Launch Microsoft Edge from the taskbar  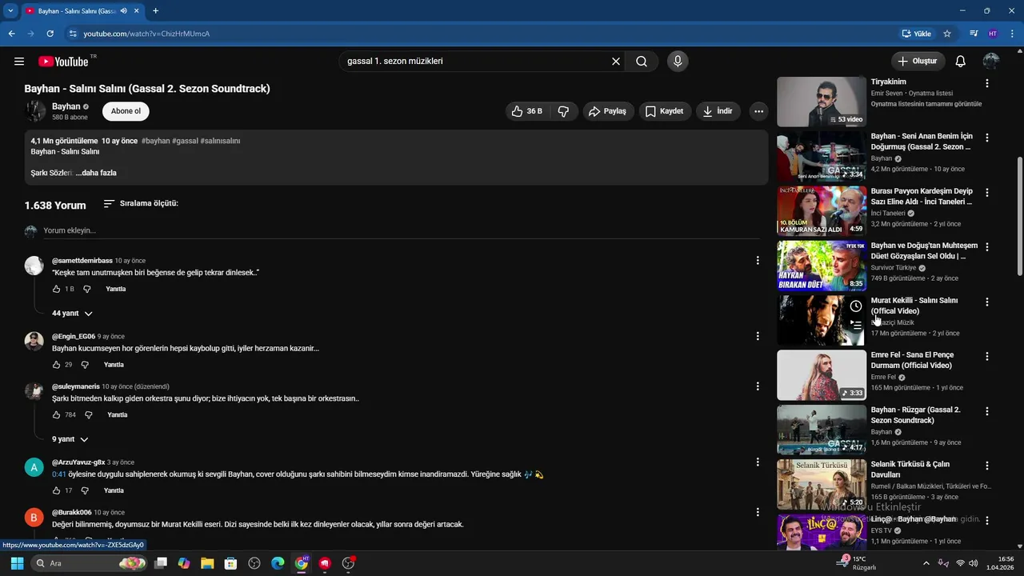[278, 563]
